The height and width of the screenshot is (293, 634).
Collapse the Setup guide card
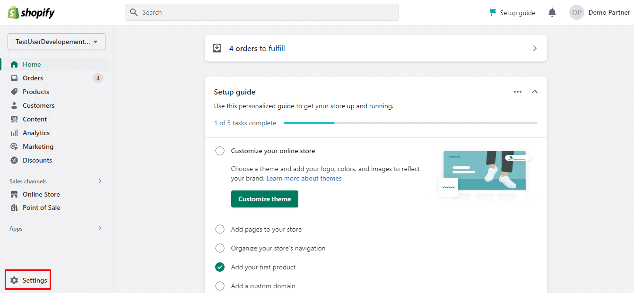pyautogui.click(x=535, y=92)
